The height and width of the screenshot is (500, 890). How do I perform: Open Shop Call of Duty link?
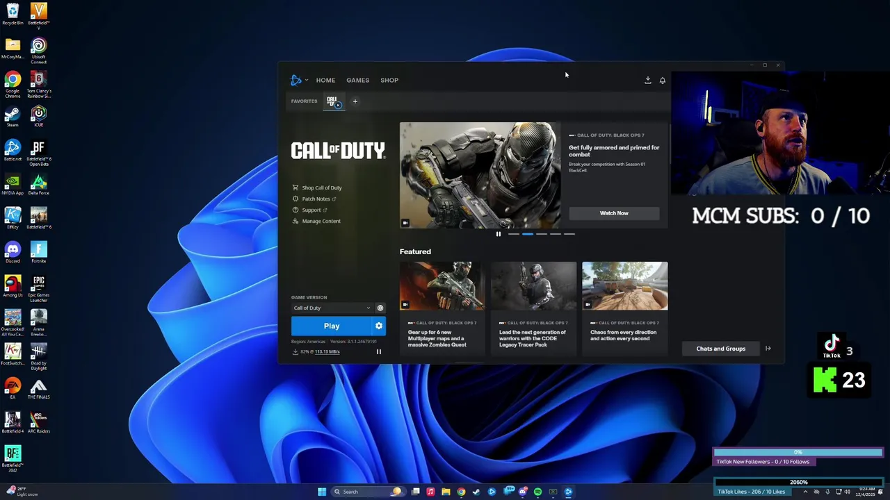pyautogui.click(x=317, y=187)
